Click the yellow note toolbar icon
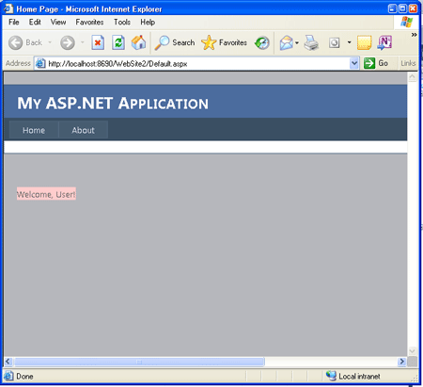The height and width of the screenshot is (387, 423). (364, 42)
